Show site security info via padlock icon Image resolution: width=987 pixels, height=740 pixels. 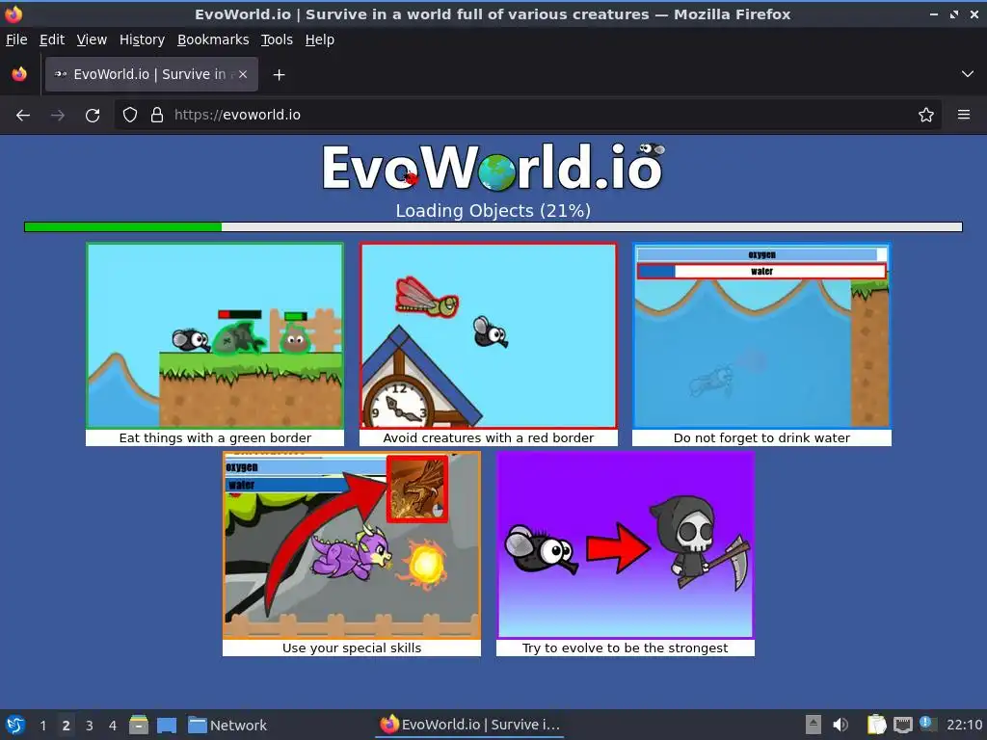click(157, 115)
